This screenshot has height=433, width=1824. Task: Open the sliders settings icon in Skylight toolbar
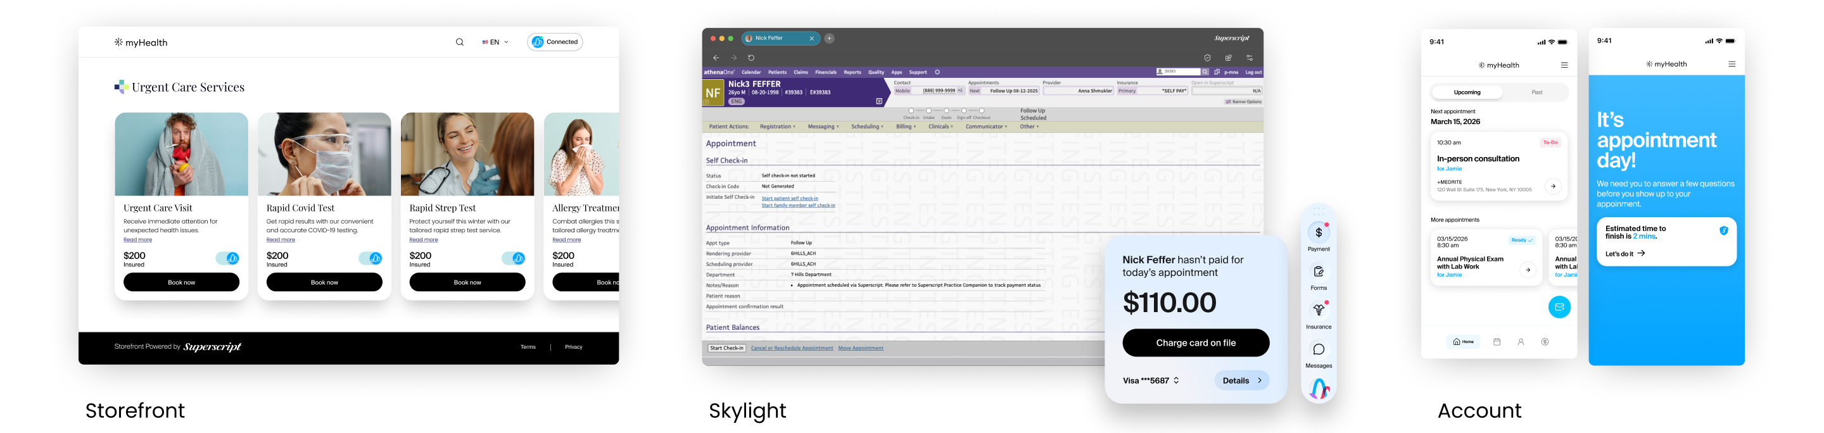tap(1250, 58)
